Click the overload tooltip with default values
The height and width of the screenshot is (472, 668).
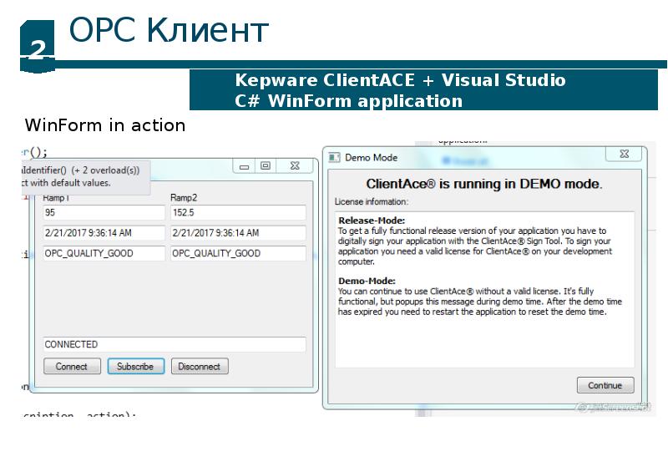coord(83,175)
